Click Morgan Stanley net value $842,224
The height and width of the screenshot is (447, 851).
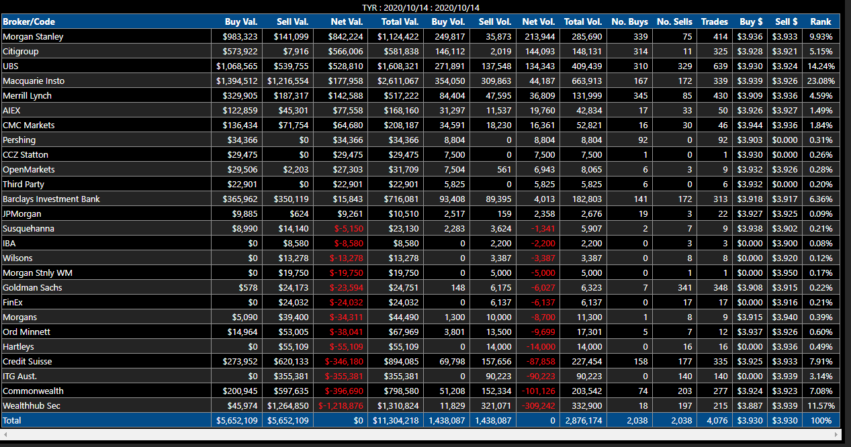(346, 36)
